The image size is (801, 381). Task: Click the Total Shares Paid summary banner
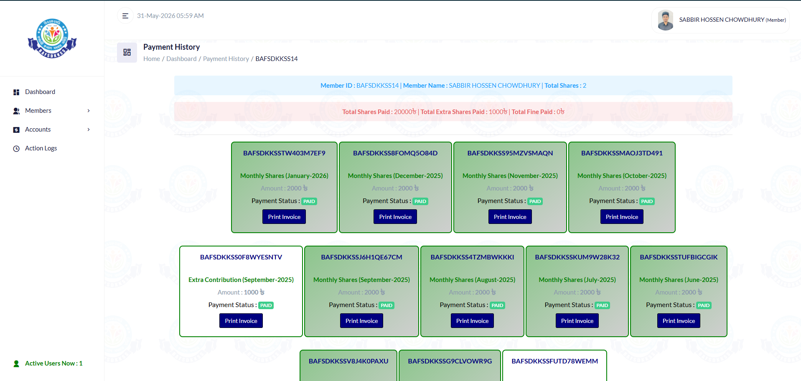click(453, 112)
